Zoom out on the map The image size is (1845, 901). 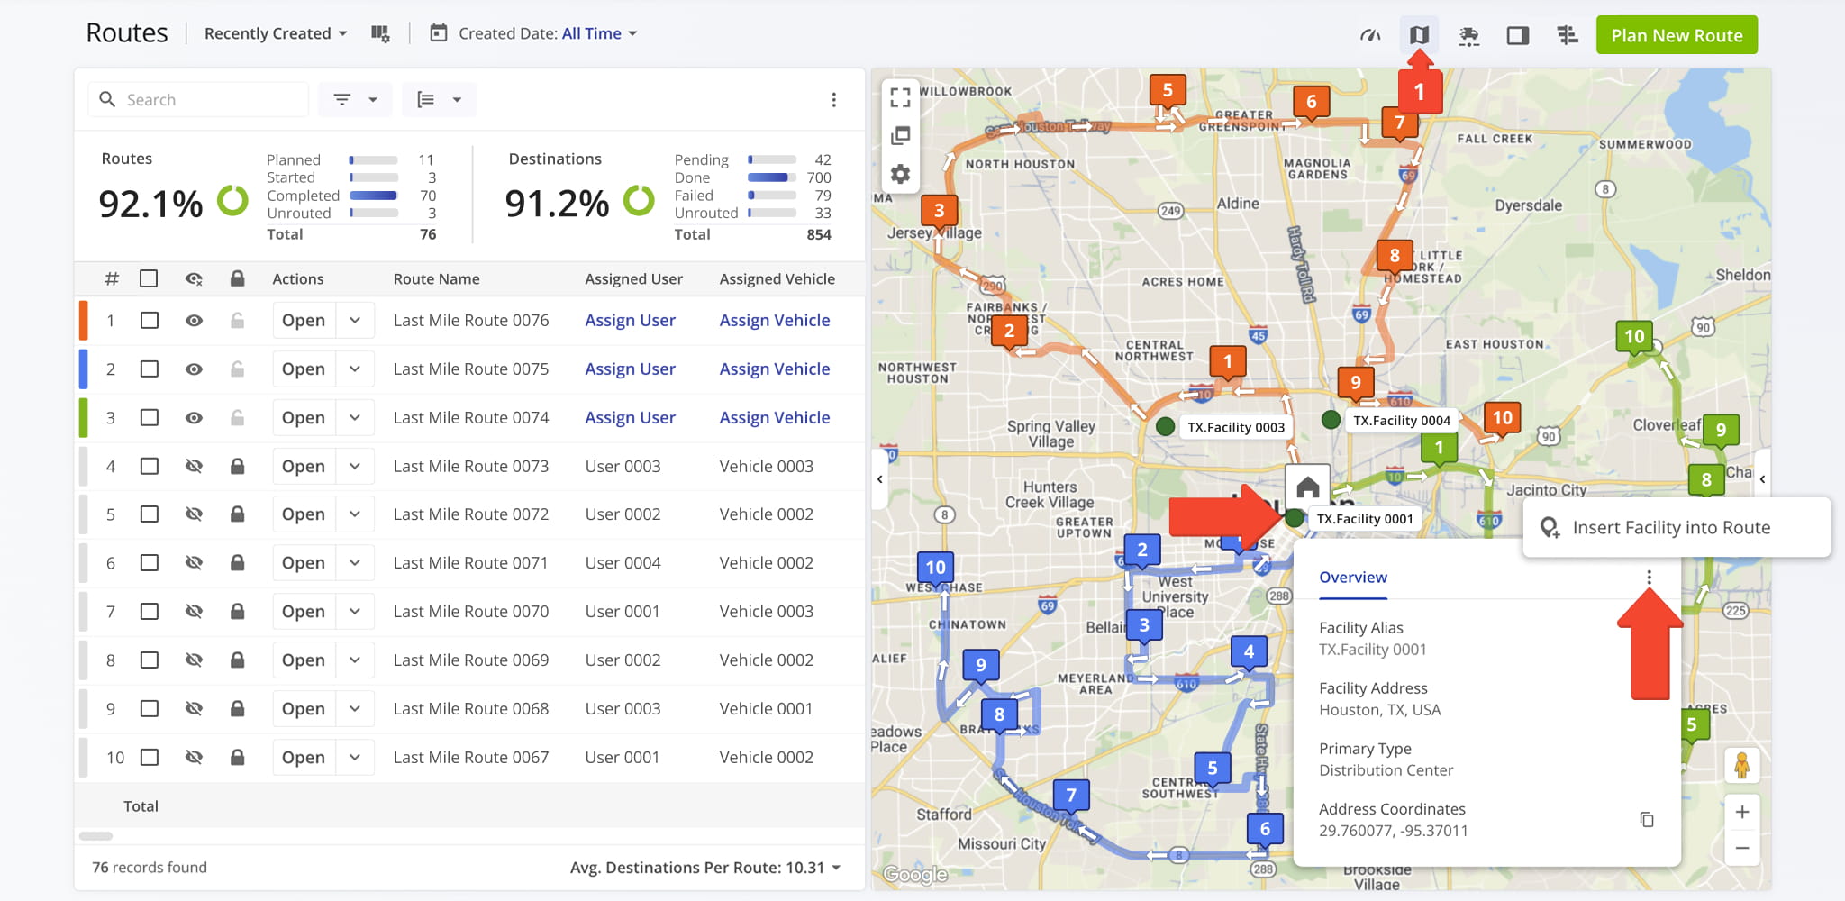(x=1741, y=848)
